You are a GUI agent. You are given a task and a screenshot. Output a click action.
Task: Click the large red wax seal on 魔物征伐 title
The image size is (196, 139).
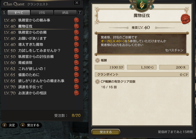point(186,19)
